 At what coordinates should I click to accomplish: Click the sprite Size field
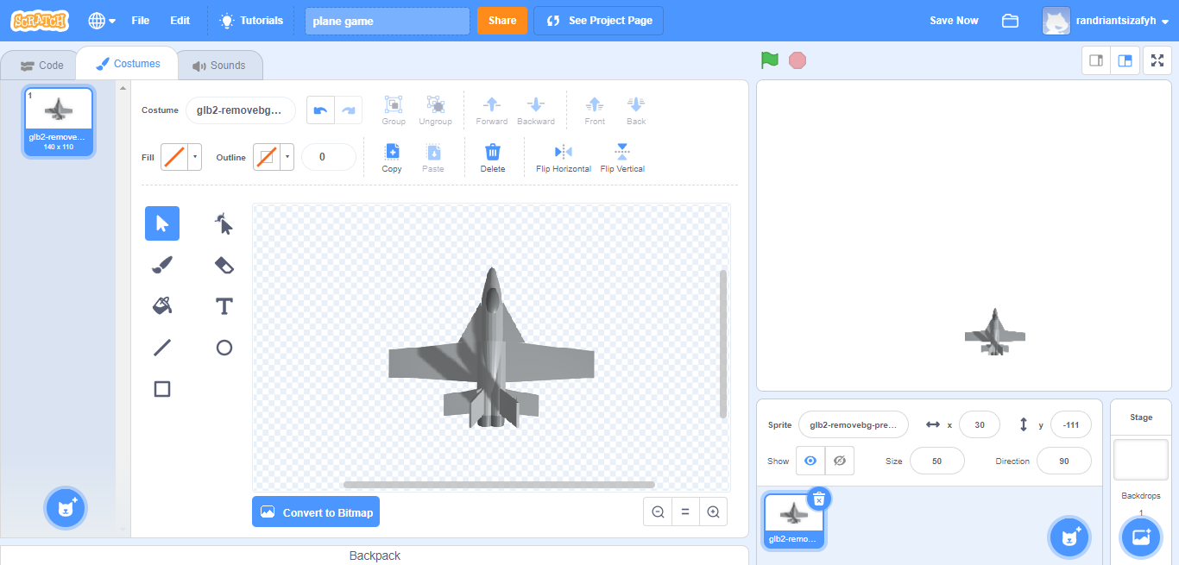point(937,461)
